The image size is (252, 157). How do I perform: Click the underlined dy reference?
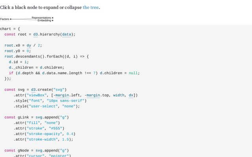point(29,46)
